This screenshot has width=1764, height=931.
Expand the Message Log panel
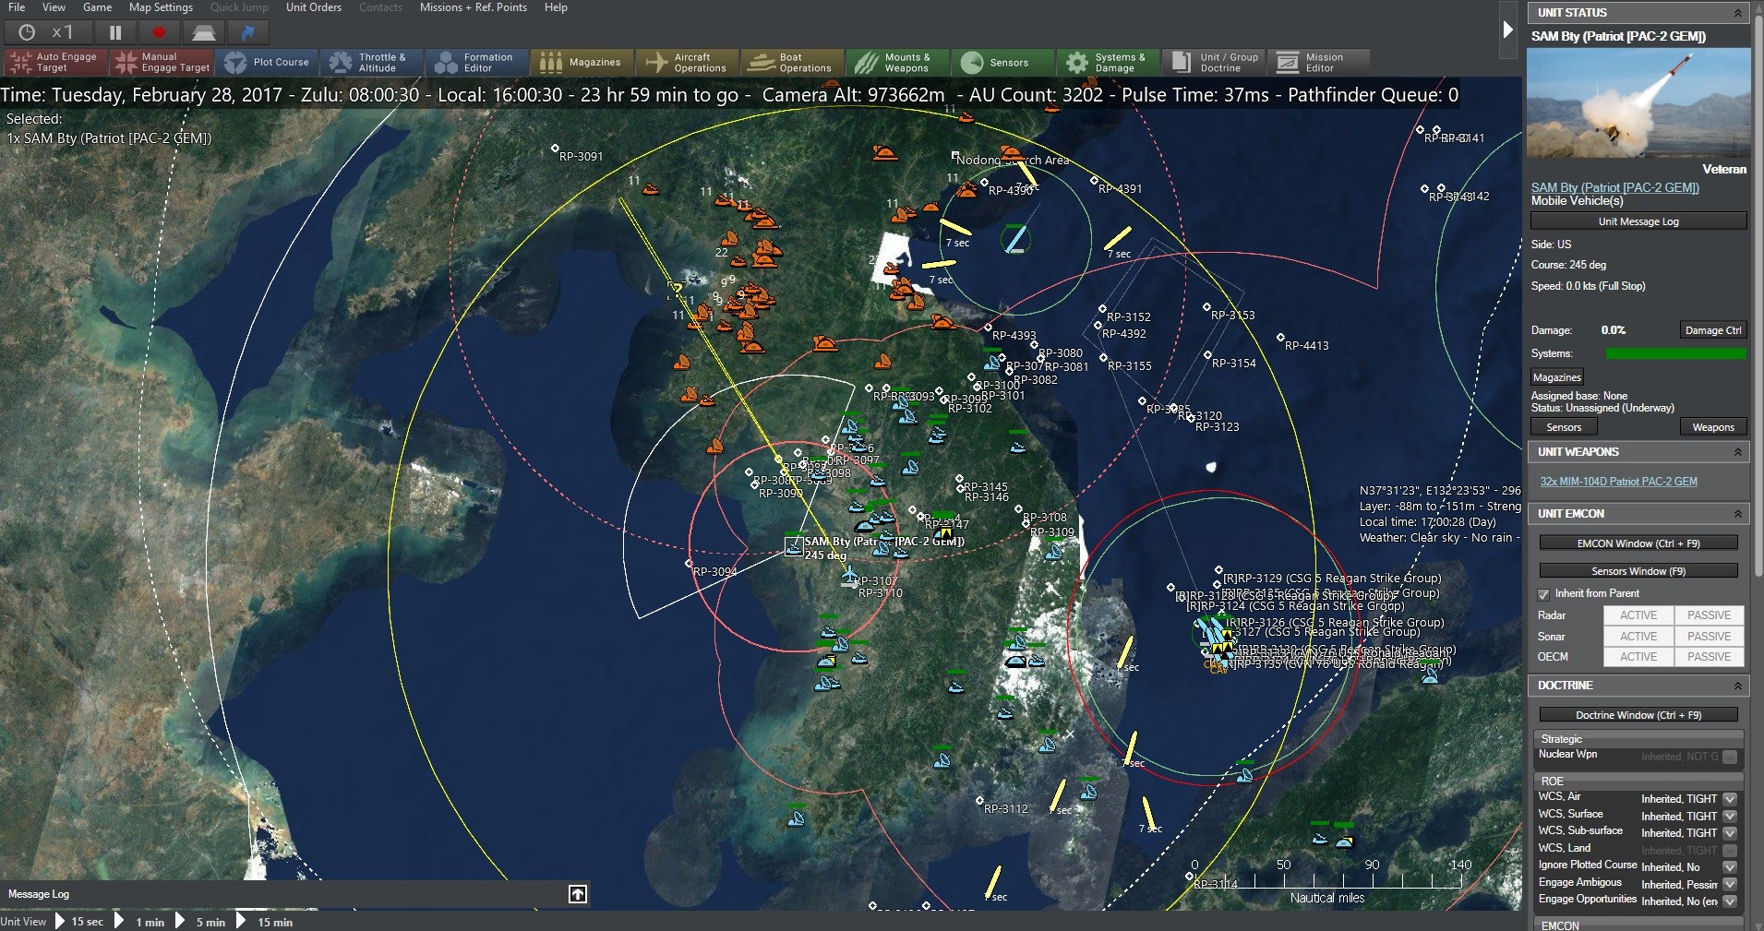tap(577, 893)
